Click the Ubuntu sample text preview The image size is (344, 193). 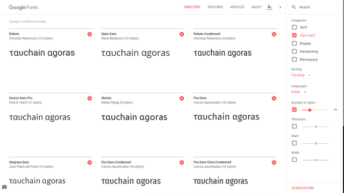point(134,117)
